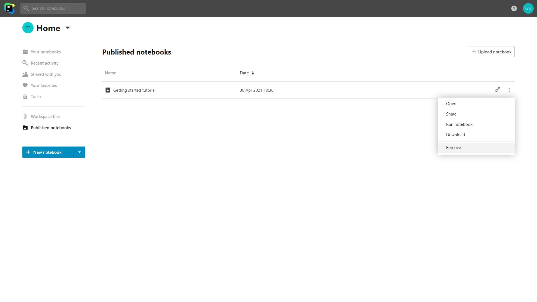Select Open from the context menu

coord(476,104)
